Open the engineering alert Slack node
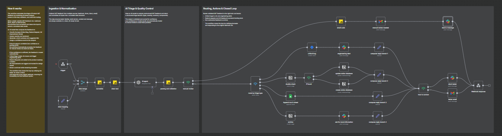The image size is (502, 136). click(x=344, y=47)
